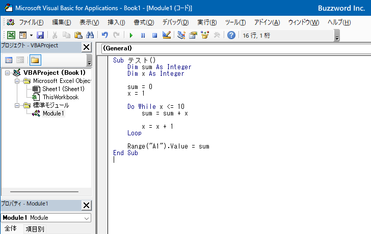Click the 'Loop' keyword line
This screenshot has width=371, height=234.
click(135, 133)
